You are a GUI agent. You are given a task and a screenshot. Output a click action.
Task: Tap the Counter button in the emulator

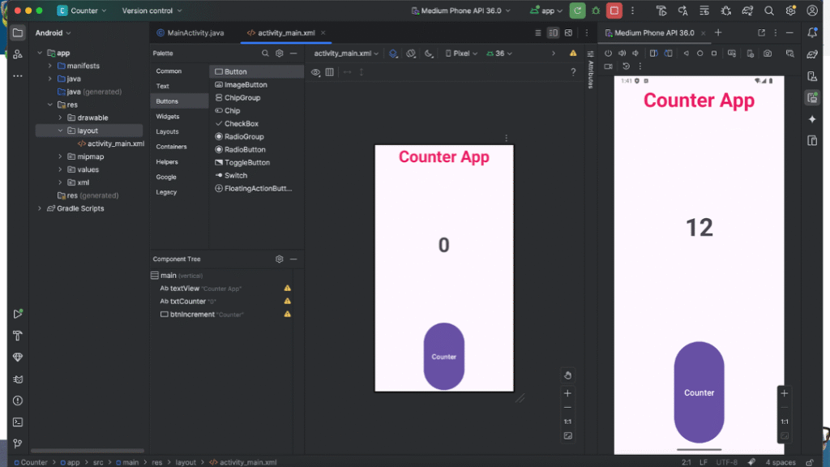coord(699,392)
